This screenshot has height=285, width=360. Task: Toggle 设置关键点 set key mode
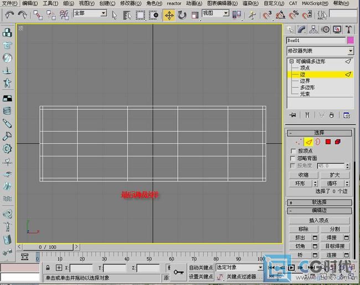(201, 277)
